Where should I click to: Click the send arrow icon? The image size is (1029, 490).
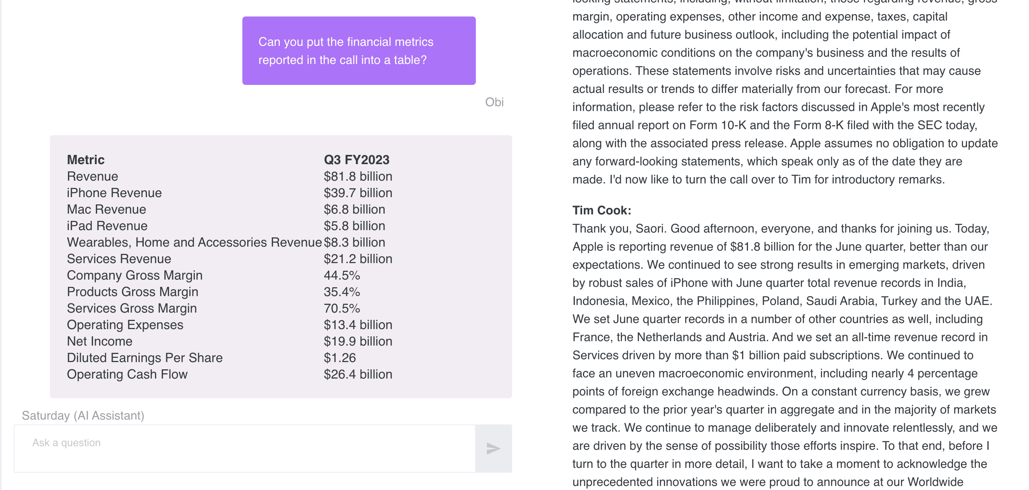coord(493,448)
